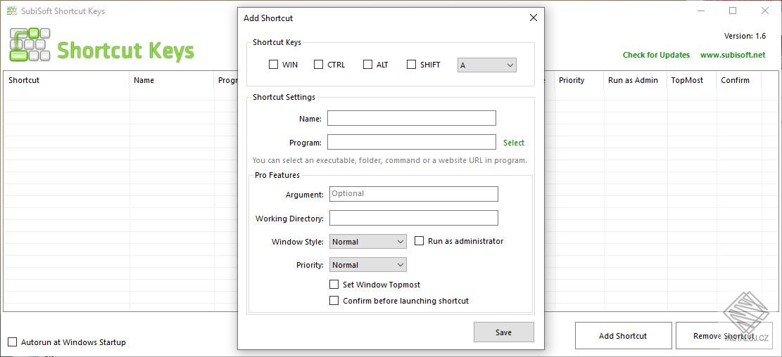The height and width of the screenshot is (357, 782).
Task: Click the green Select program link
Action: click(514, 143)
